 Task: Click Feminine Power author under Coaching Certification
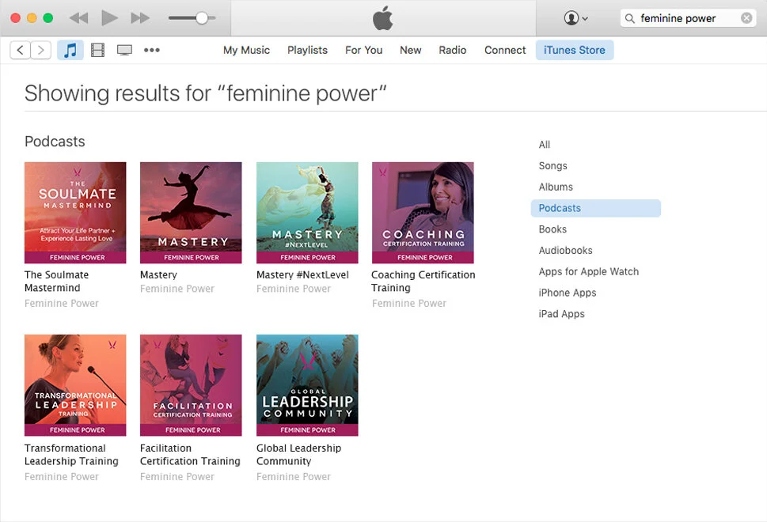409,304
